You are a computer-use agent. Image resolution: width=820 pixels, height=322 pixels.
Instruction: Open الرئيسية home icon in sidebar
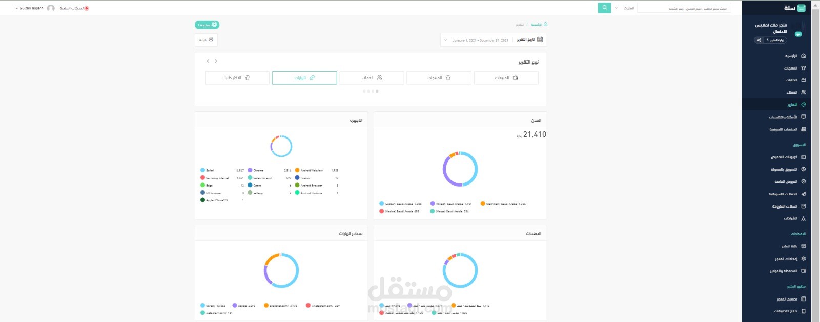coord(803,56)
